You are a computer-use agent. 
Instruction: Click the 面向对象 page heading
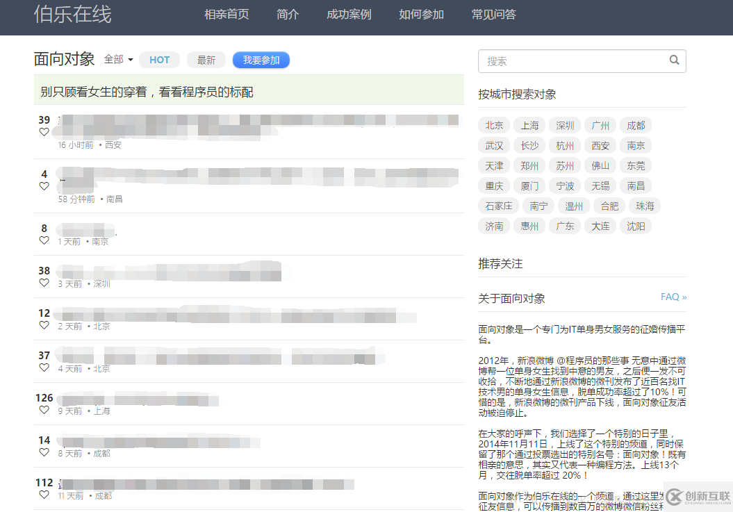65,59
